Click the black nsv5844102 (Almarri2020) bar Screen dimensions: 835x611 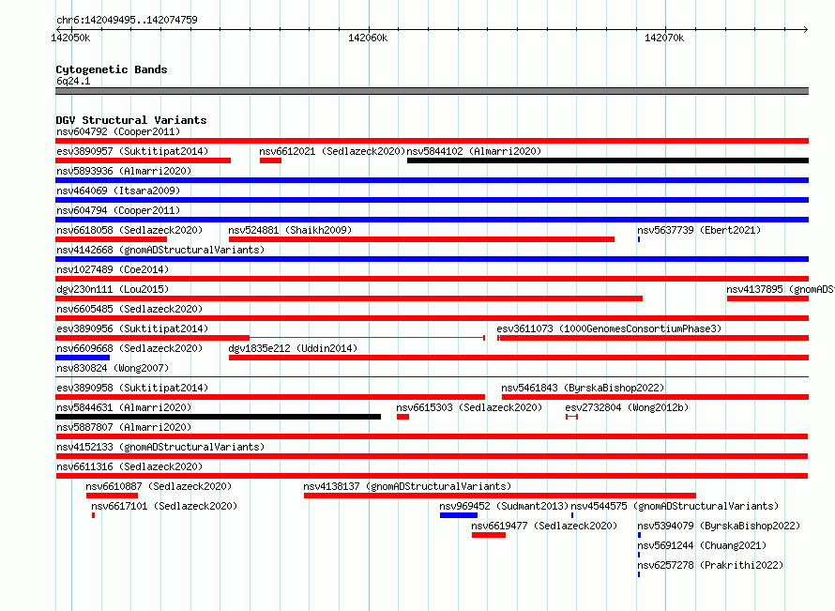click(x=608, y=160)
